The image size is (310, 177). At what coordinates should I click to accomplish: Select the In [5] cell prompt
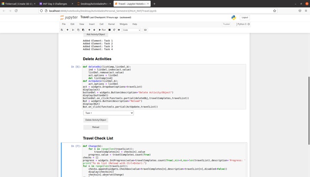click(76, 67)
